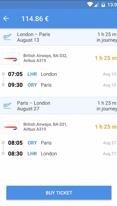This screenshot has height=206, width=117.
Task: Tap the BA-331 Airbus A319 flight text
Action: click(45, 127)
